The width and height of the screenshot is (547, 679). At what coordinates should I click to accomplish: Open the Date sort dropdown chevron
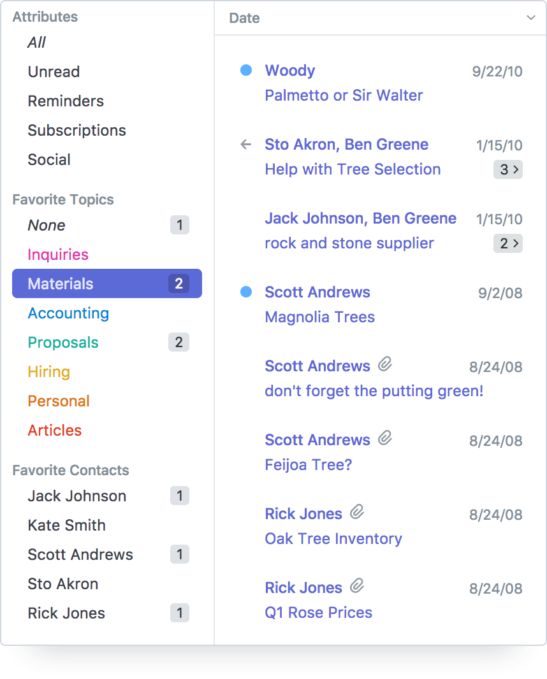pos(530,18)
